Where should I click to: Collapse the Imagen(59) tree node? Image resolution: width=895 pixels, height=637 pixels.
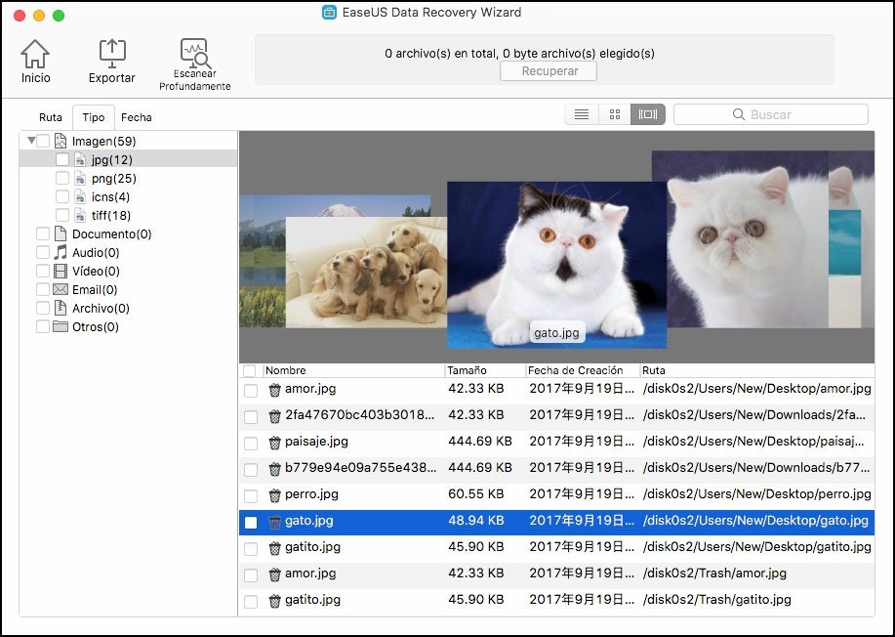31,140
